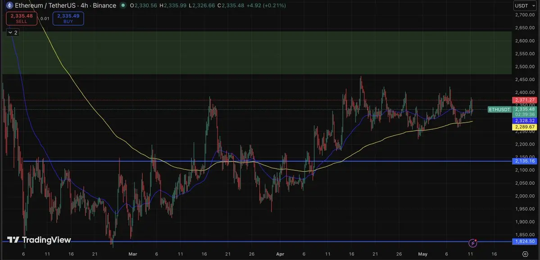Click the red 2,371.27 price label

click(x=525, y=100)
